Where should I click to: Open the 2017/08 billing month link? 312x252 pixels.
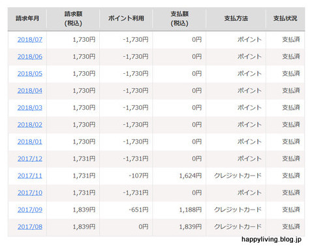(30, 227)
